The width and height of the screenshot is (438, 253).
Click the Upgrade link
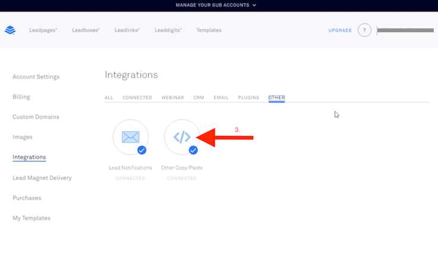pyautogui.click(x=340, y=30)
